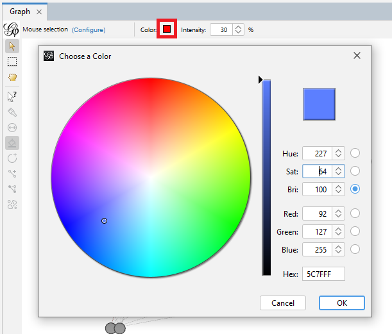The width and height of the screenshot is (392, 334).
Task: Click the Red value field 92
Action: (x=317, y=213)
